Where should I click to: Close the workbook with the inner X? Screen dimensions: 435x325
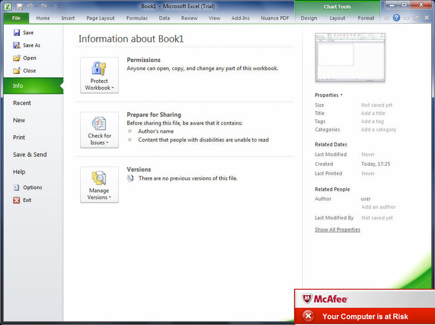pos(427,18)
